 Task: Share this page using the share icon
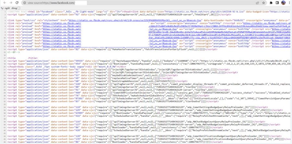click(257, 3)
